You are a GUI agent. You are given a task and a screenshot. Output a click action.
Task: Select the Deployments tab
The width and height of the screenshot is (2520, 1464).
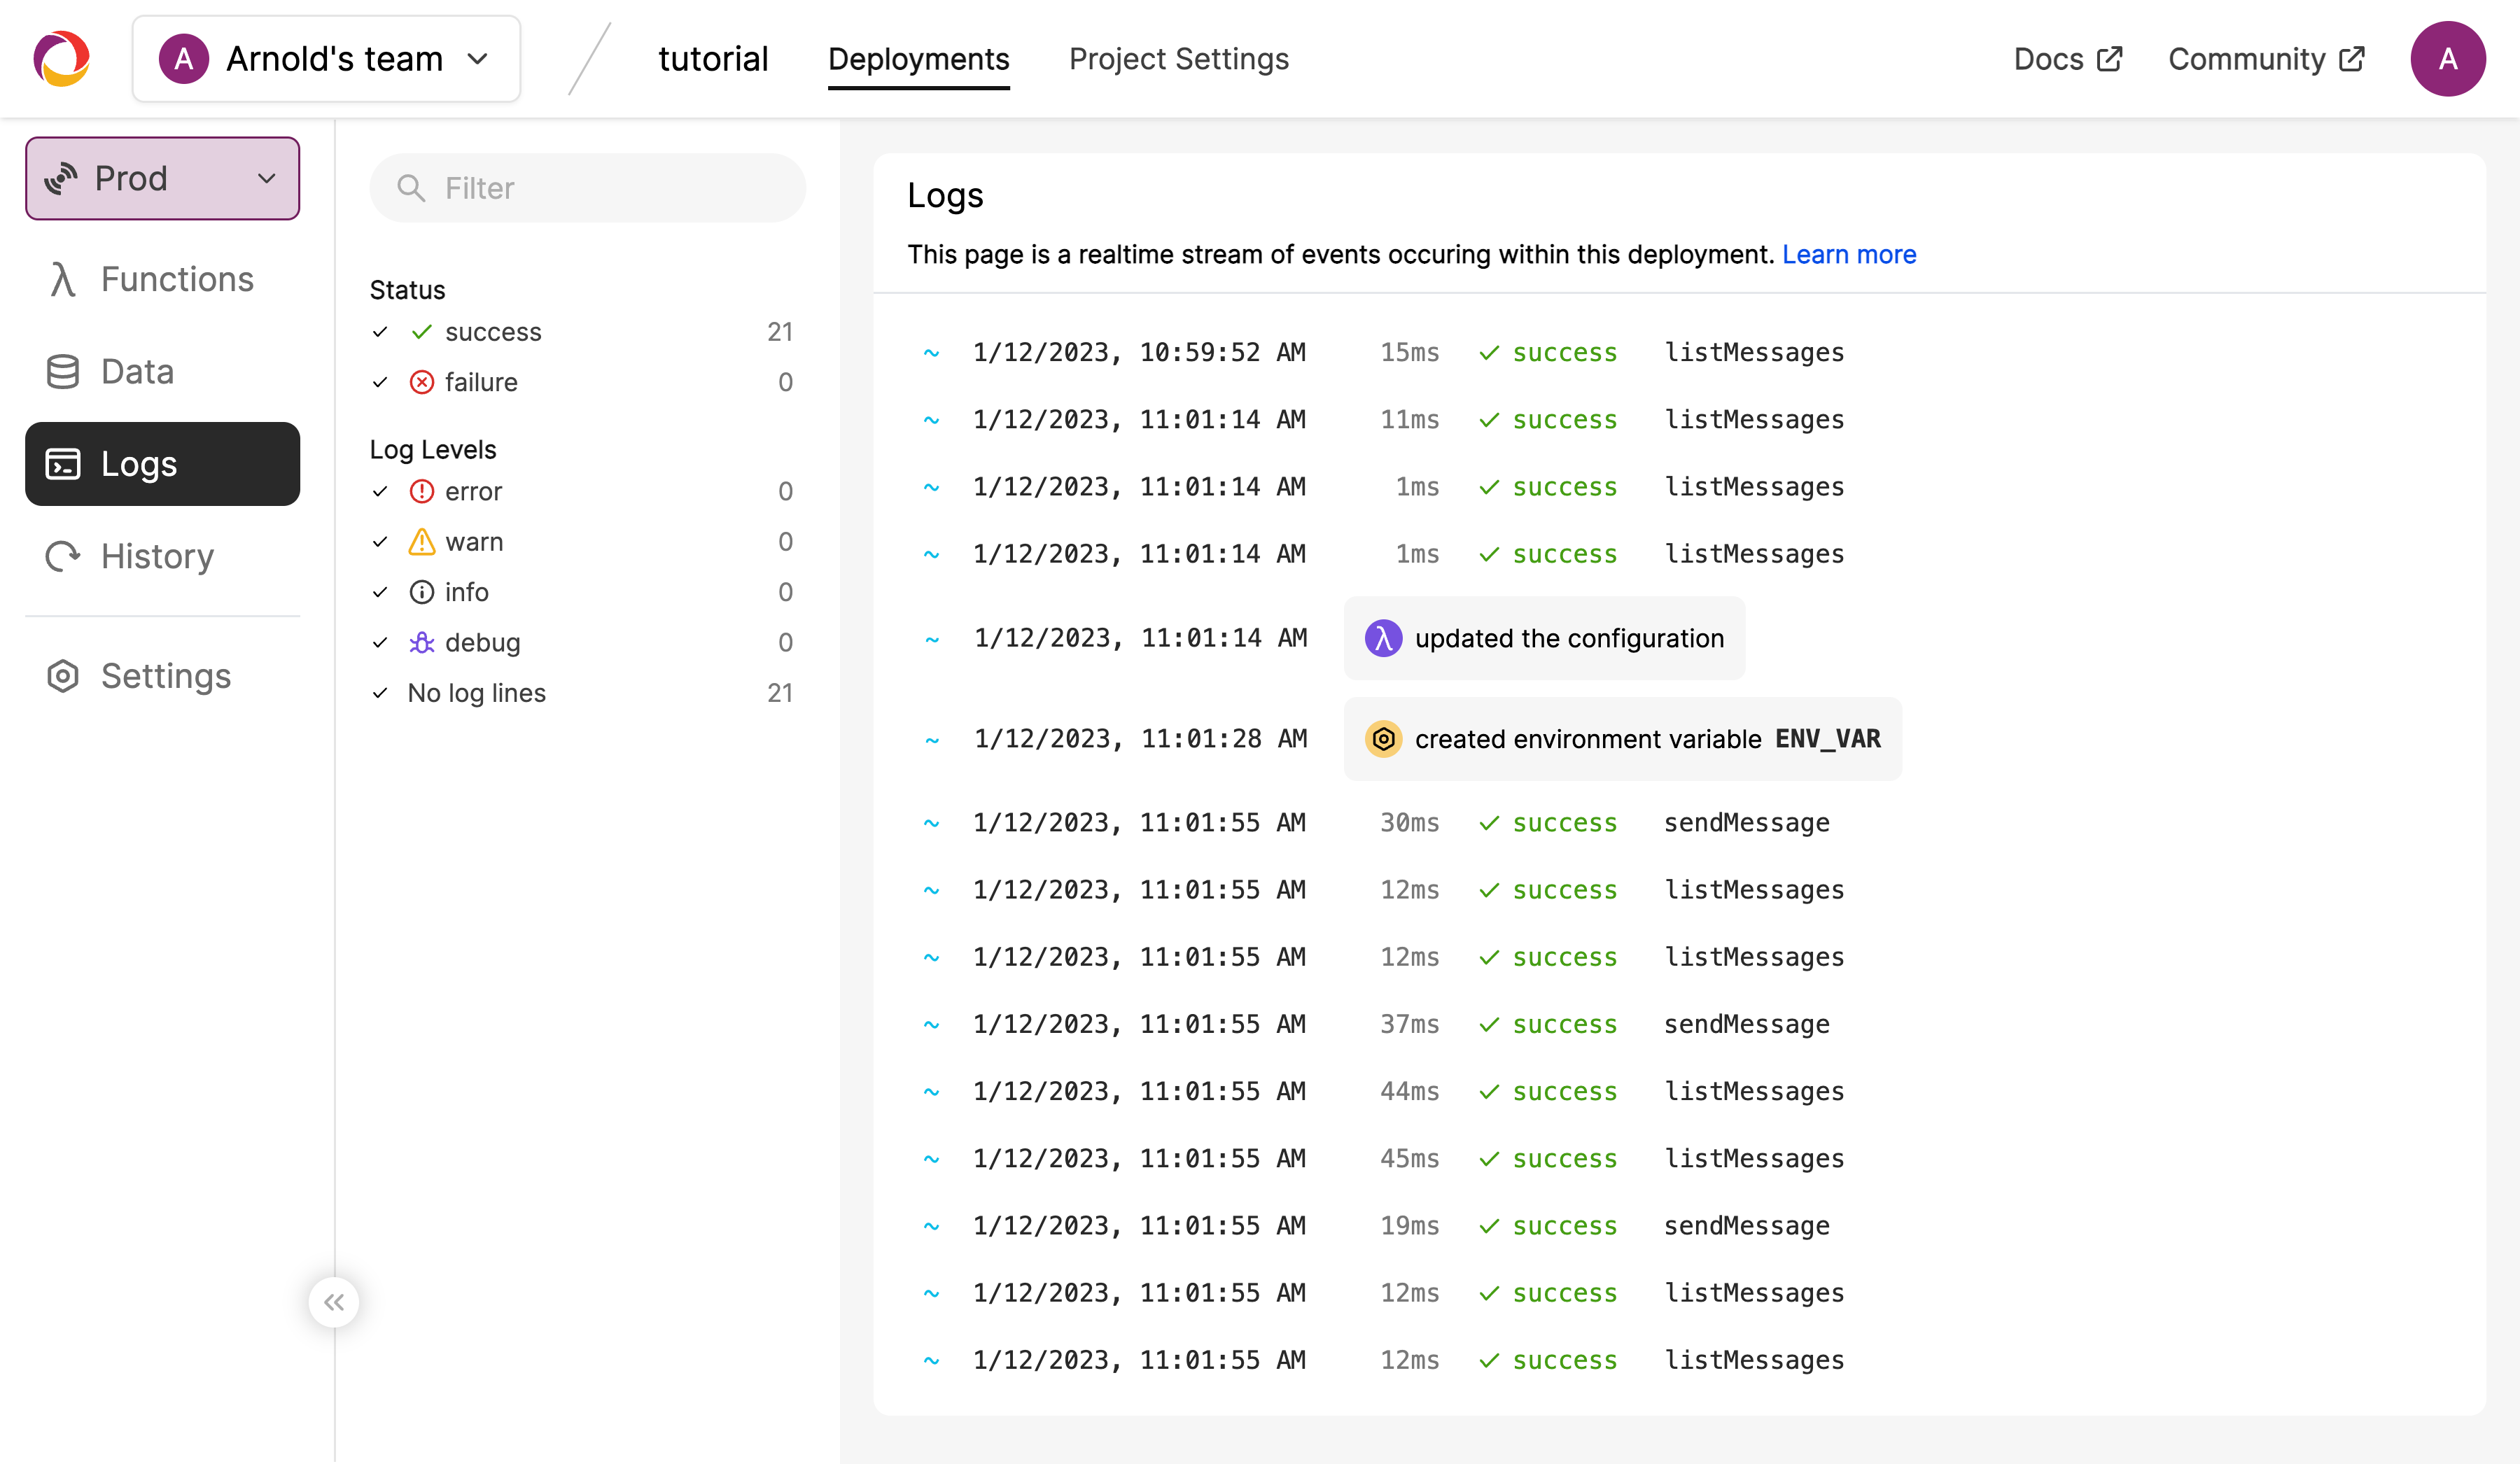(918, 59)
